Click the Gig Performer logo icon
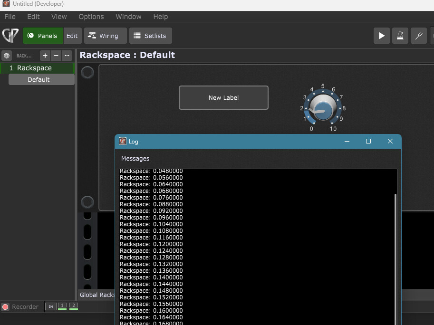The height and width of the screenshot is (325, 434). 10,36
